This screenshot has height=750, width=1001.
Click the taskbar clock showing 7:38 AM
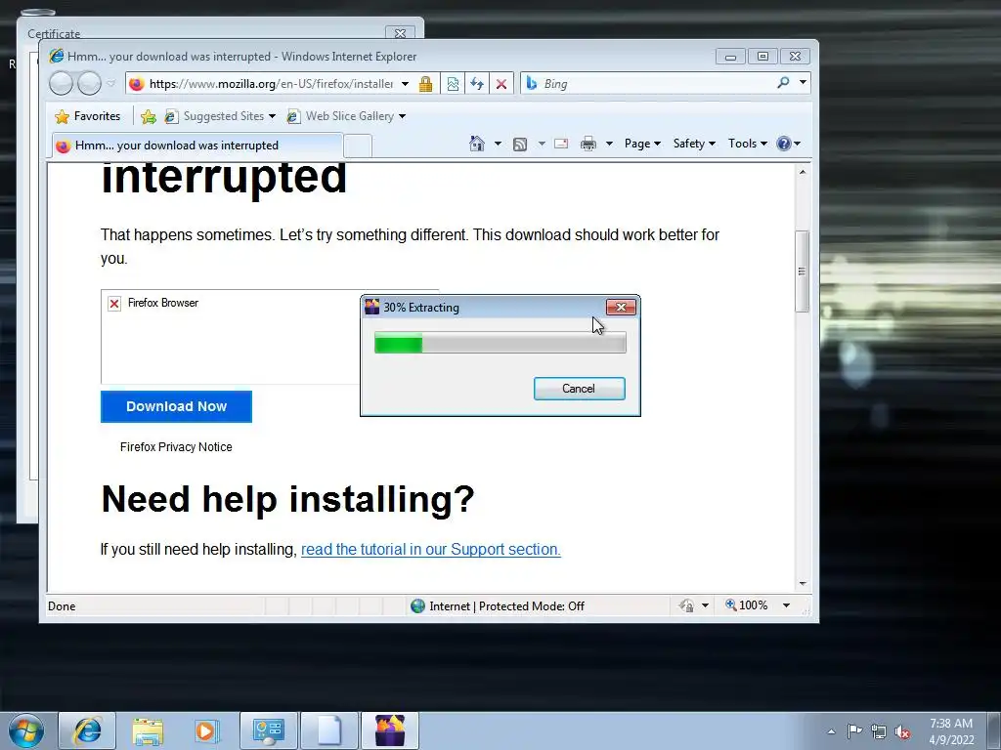pyautogui.click(x=951, y=731)
